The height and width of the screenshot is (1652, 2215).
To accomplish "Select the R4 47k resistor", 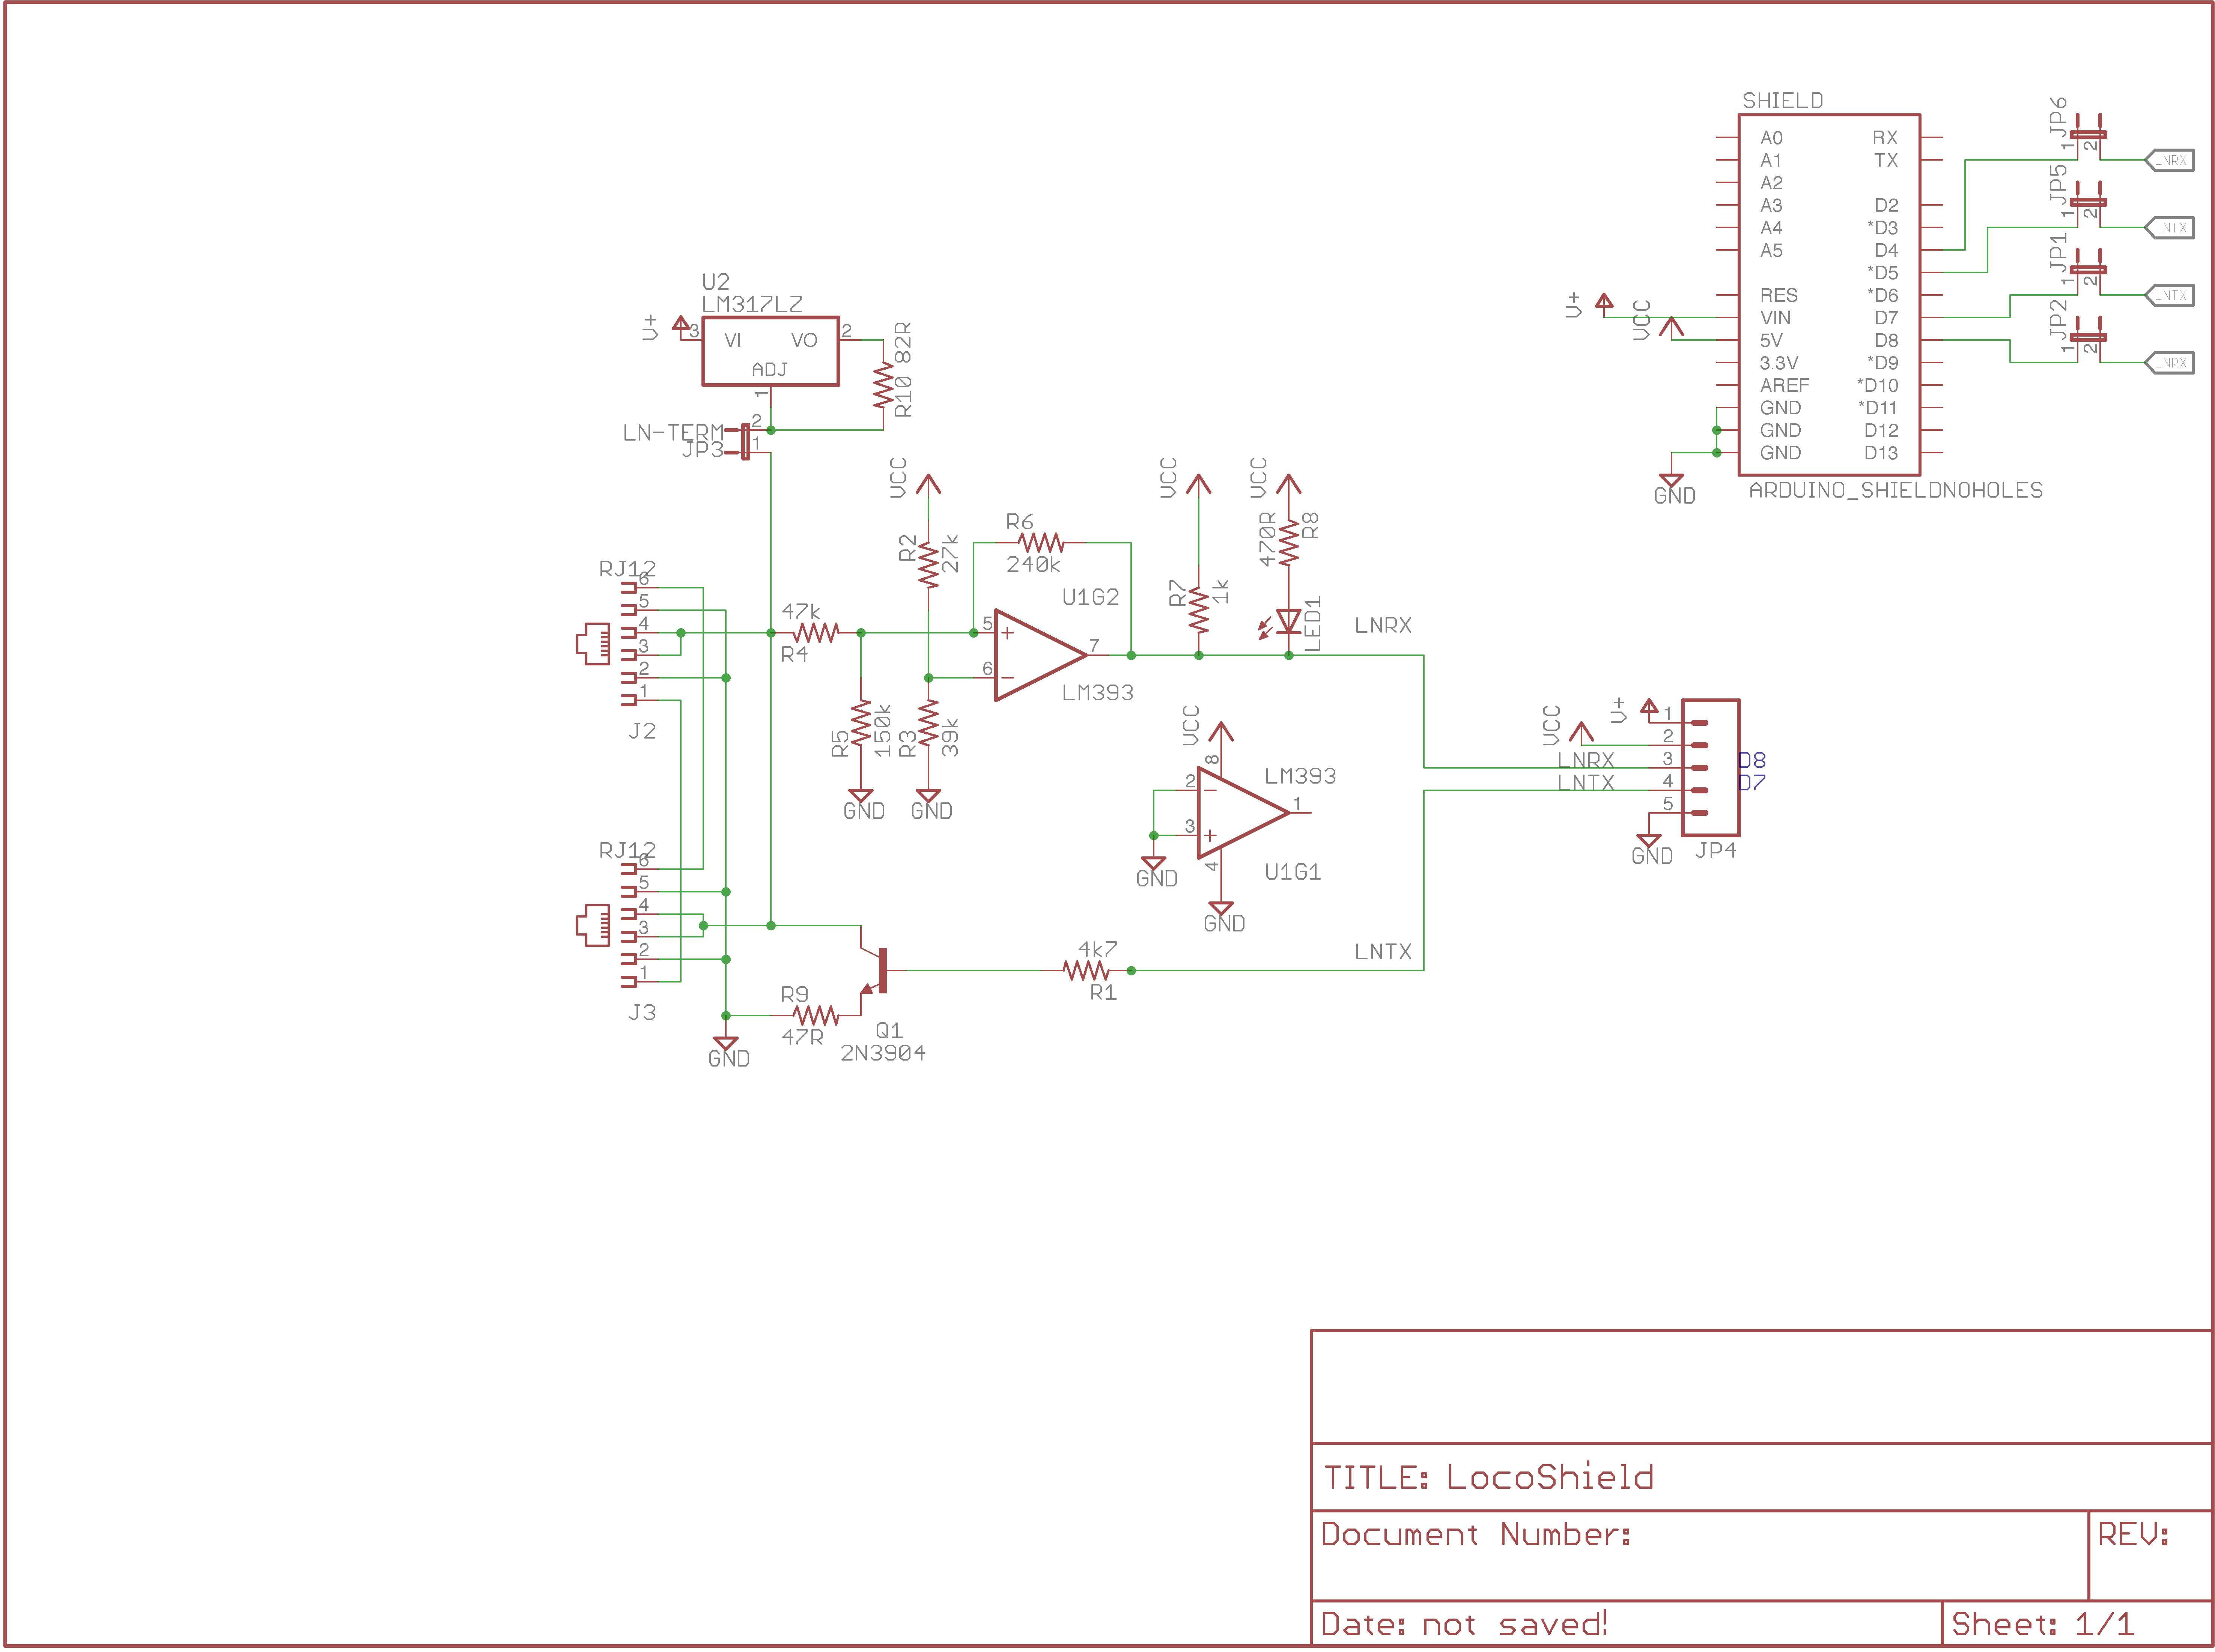I will pyautogui.click(x=816, y=633).
